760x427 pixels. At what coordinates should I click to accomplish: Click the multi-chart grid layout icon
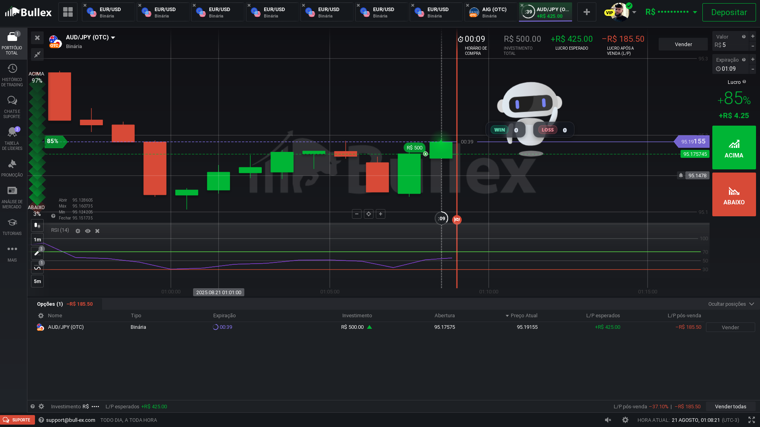coord(68,12)
